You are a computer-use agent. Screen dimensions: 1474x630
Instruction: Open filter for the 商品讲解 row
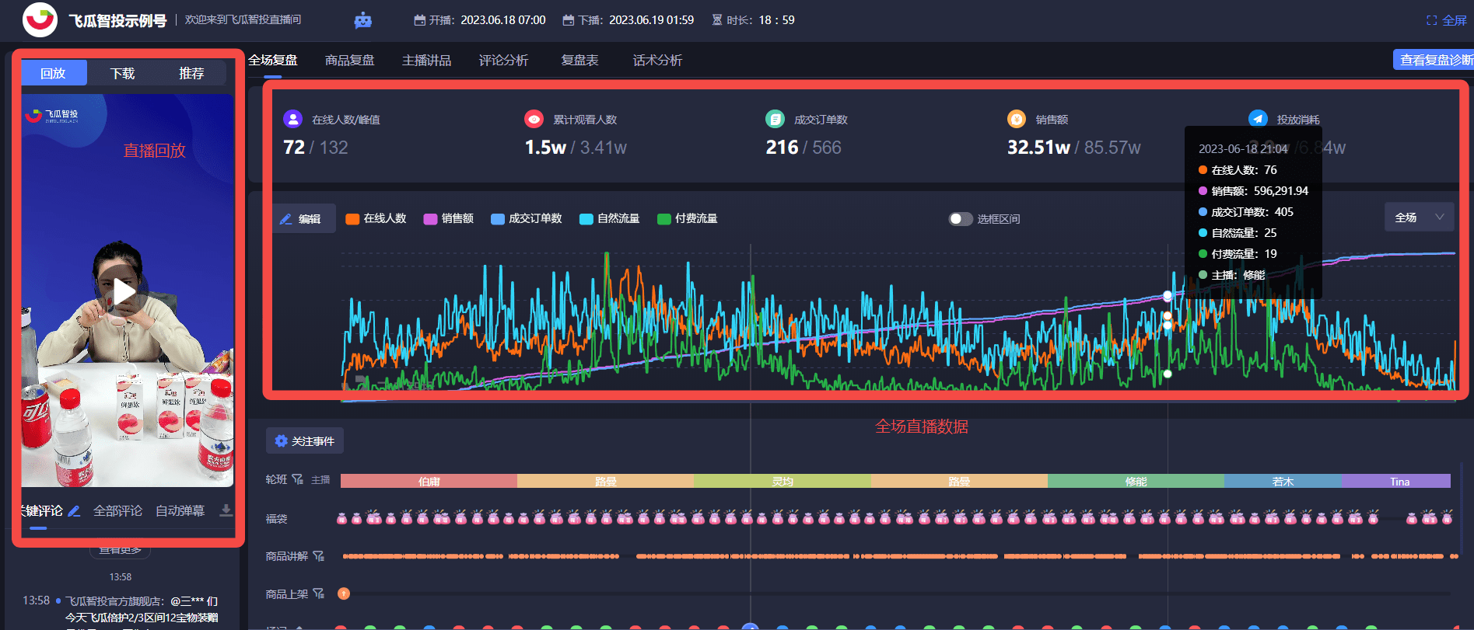[318, 556]
